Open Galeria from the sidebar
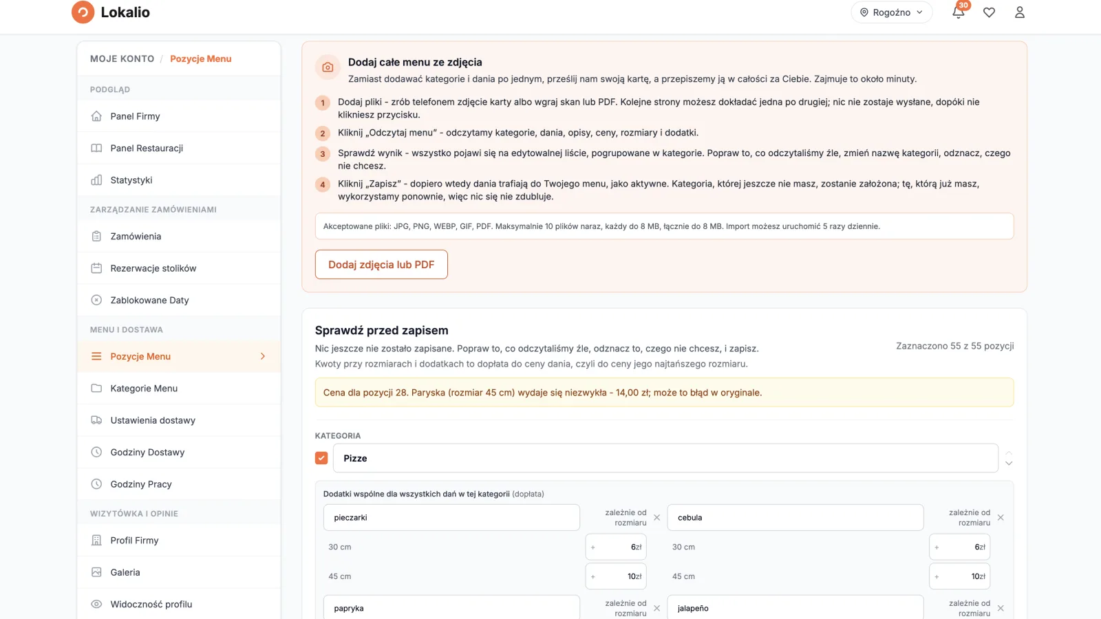The height and width of the screenshot is (619, 1101). [x=179, y=572]
